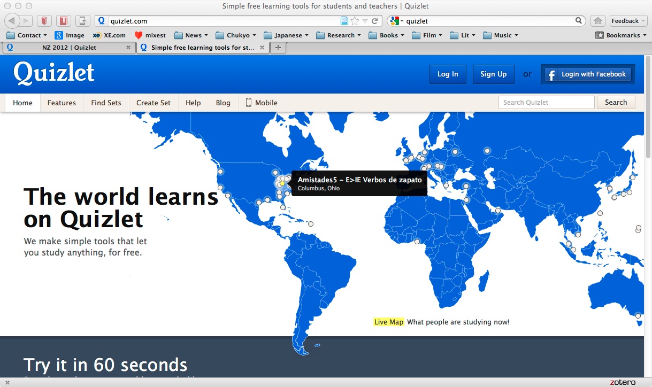
Task: Expand the Research bookmarks folder
Action: click(x=339, y=35)
